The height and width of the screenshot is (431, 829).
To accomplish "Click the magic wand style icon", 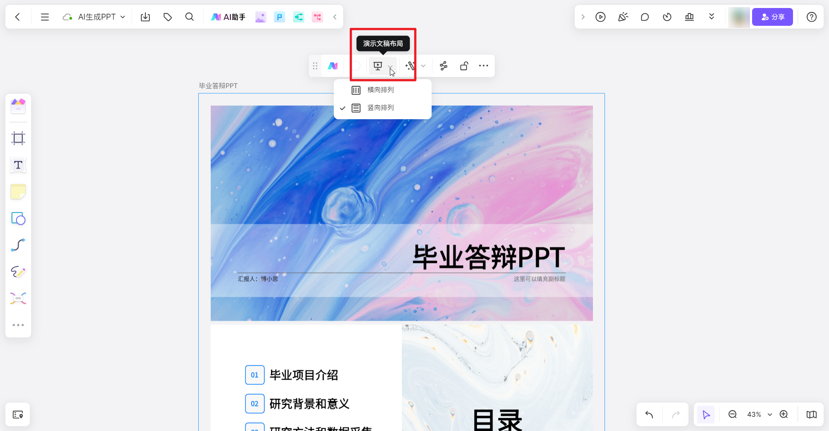I will click(x=410, y=66).
